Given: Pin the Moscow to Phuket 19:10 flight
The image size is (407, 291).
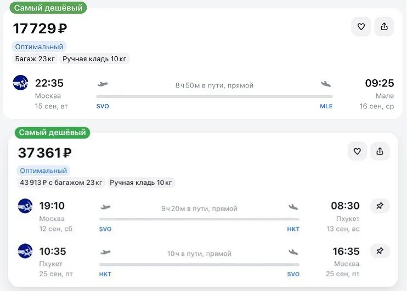Looking at the screenshot, I should coord(380,206).
